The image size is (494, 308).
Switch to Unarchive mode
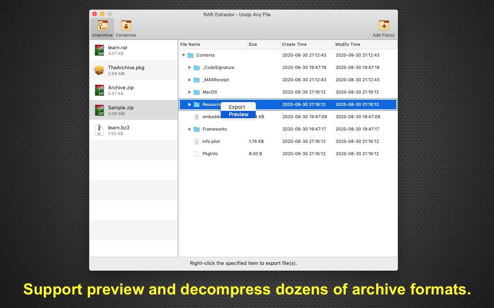click(102, 29)
